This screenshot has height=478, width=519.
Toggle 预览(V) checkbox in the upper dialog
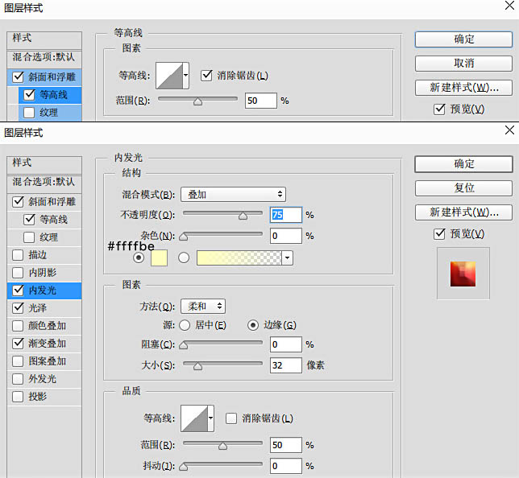point(439,109)
